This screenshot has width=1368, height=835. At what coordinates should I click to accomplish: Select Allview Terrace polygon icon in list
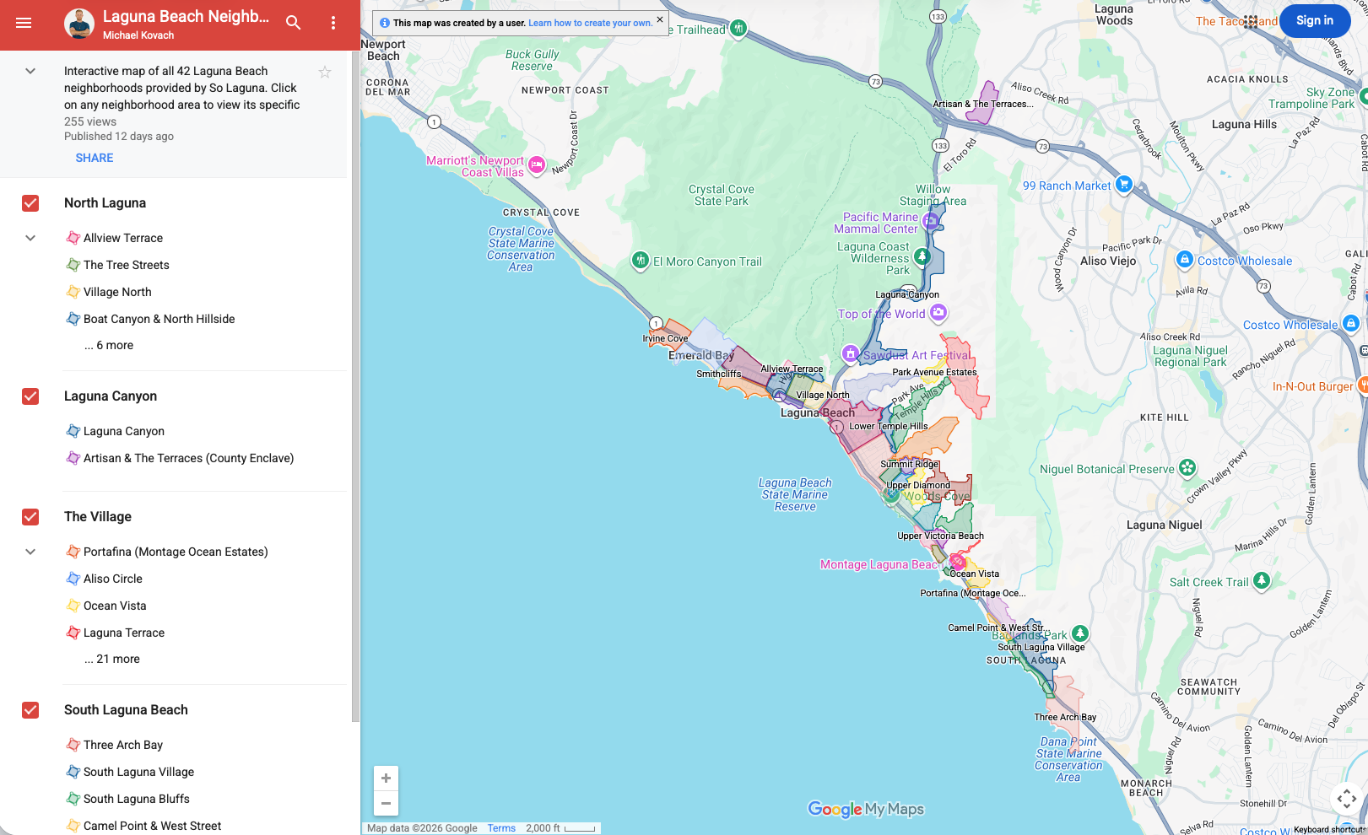coord(73,238)
